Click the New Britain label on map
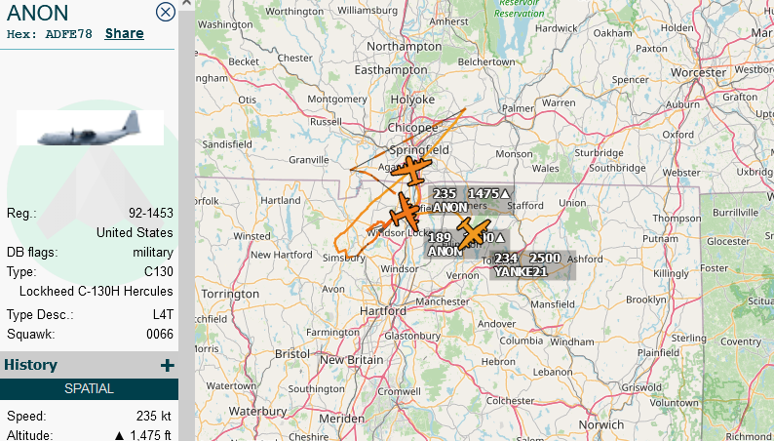774x441 pixels. coord(352,360)
